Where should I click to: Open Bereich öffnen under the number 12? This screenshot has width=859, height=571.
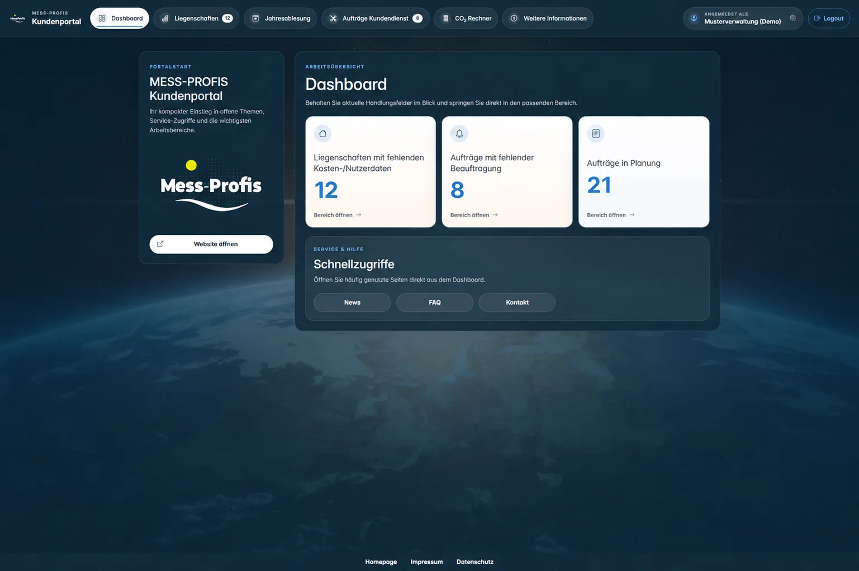coord(338,215)
